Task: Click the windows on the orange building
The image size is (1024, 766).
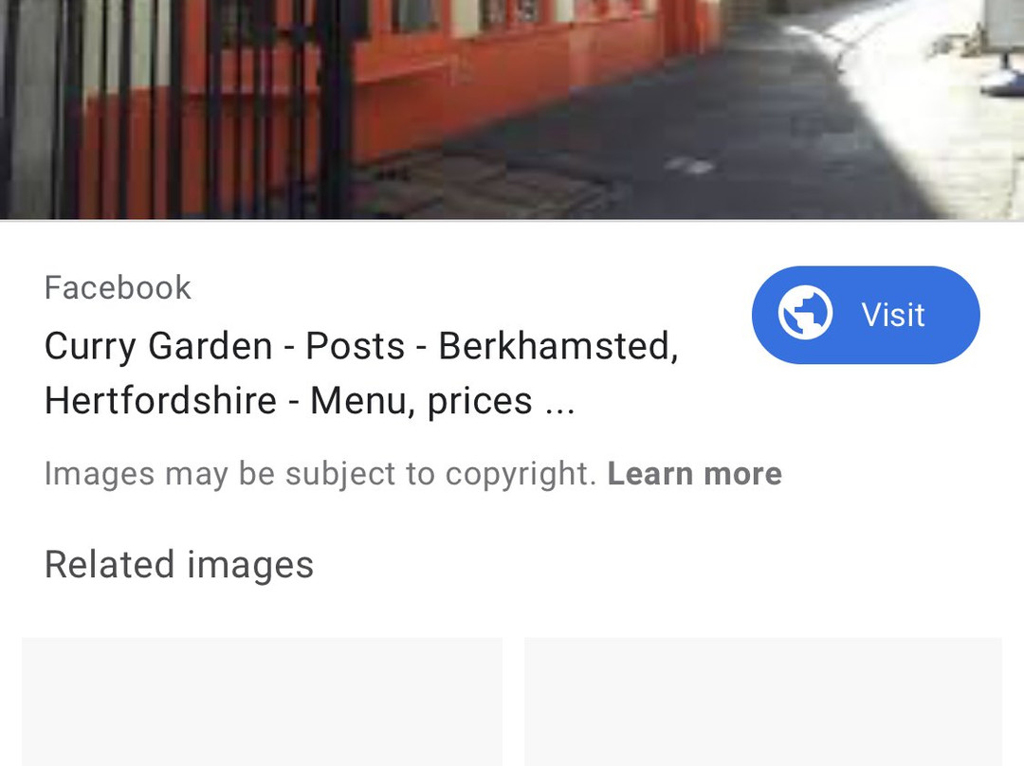Action: 509,16
